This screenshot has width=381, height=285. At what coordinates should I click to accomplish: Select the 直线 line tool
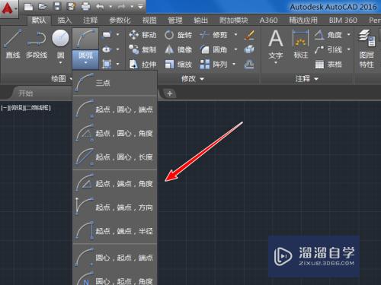[x=13, y=43]
